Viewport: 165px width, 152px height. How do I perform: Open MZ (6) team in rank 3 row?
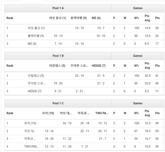click(32, 44)
